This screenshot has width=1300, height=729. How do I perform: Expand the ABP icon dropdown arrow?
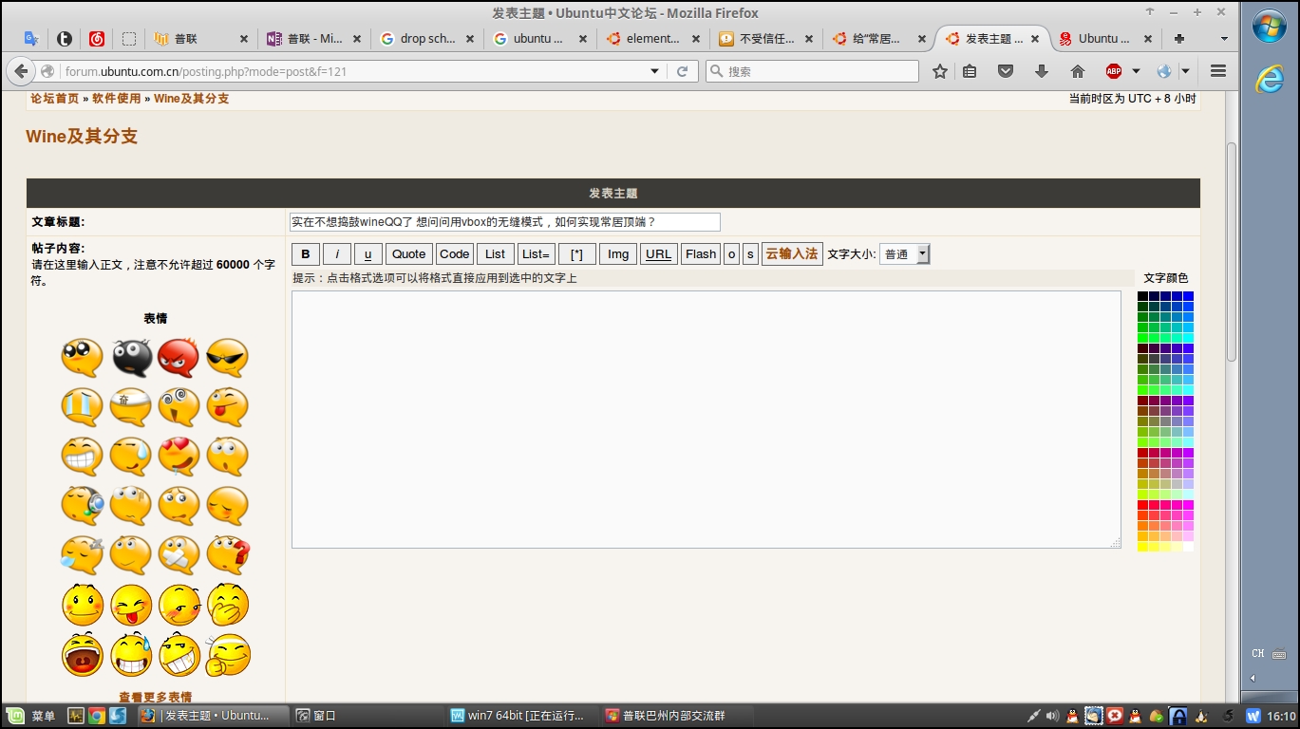pyautogui.click(x=1136, y=71)
